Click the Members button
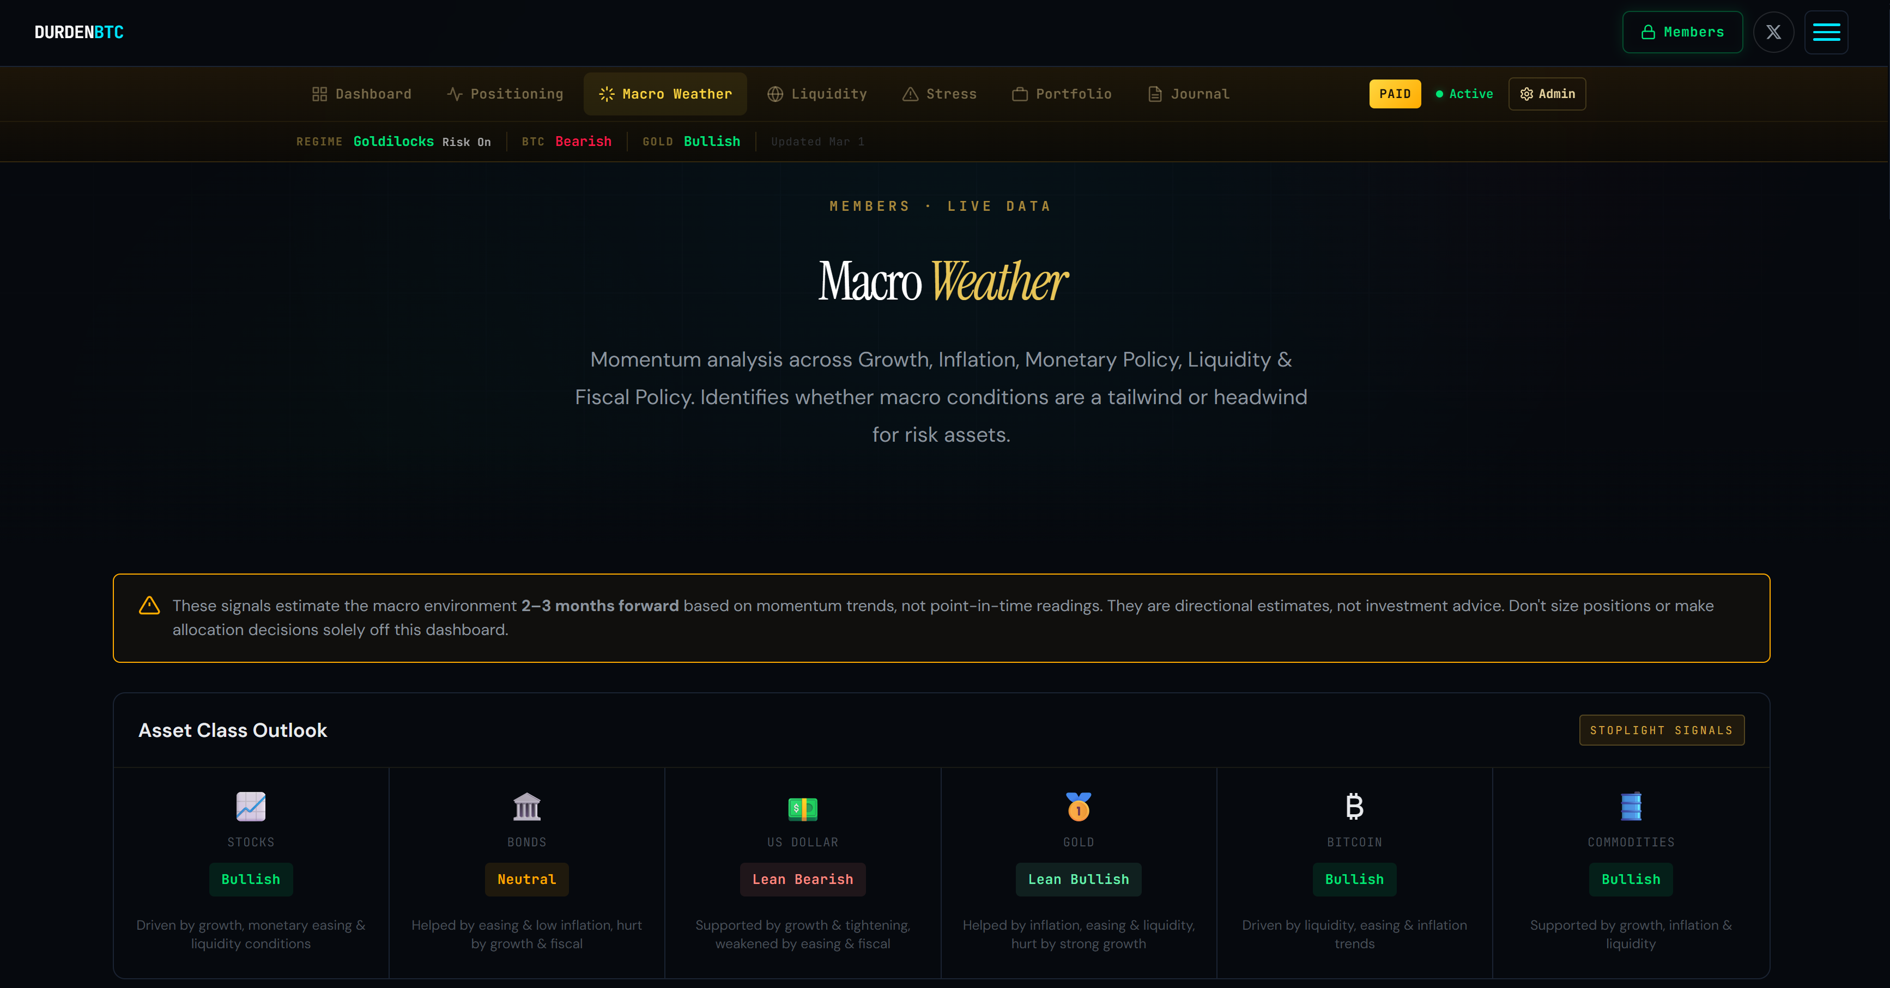1890x988 pixels. (1682, 32)
